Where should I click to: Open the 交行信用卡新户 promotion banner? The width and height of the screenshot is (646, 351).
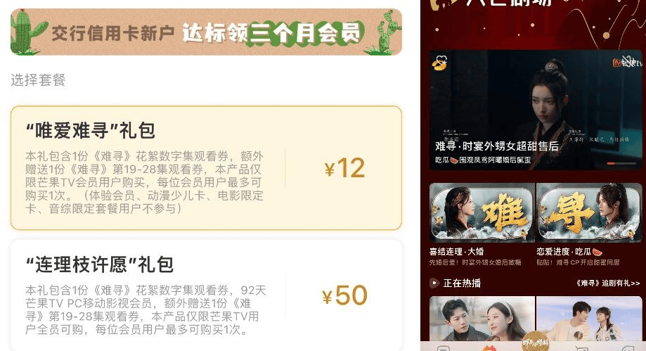tap(206, 32)
